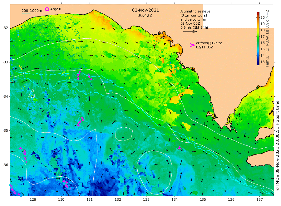Click the colorbar tick label 18
This screenshot has height=206, width=281.
[262, 30]
